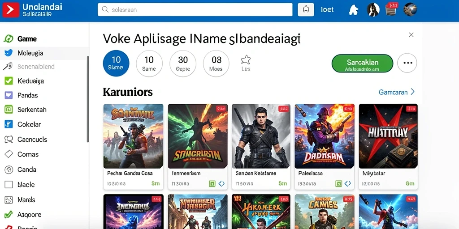Viewport: 459px width, 229px height.
Task: Select the Moleugia bird icon
Action: point(9,53)
